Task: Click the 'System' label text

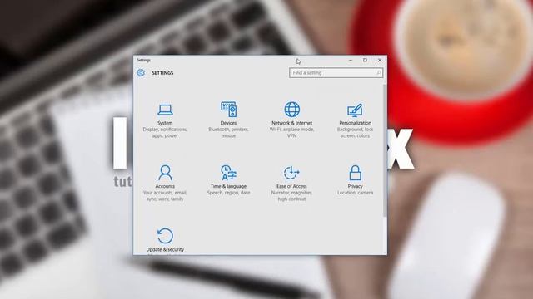Action: tap(165, 123)
